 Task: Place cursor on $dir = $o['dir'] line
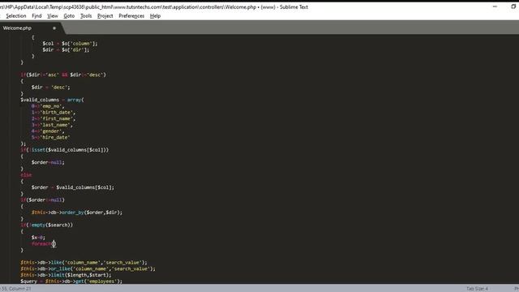click(x=66, y=49)
